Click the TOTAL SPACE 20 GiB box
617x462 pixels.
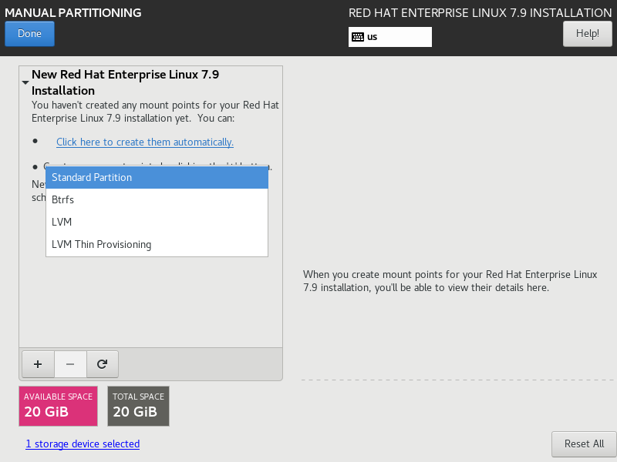[x=139, y=407]
